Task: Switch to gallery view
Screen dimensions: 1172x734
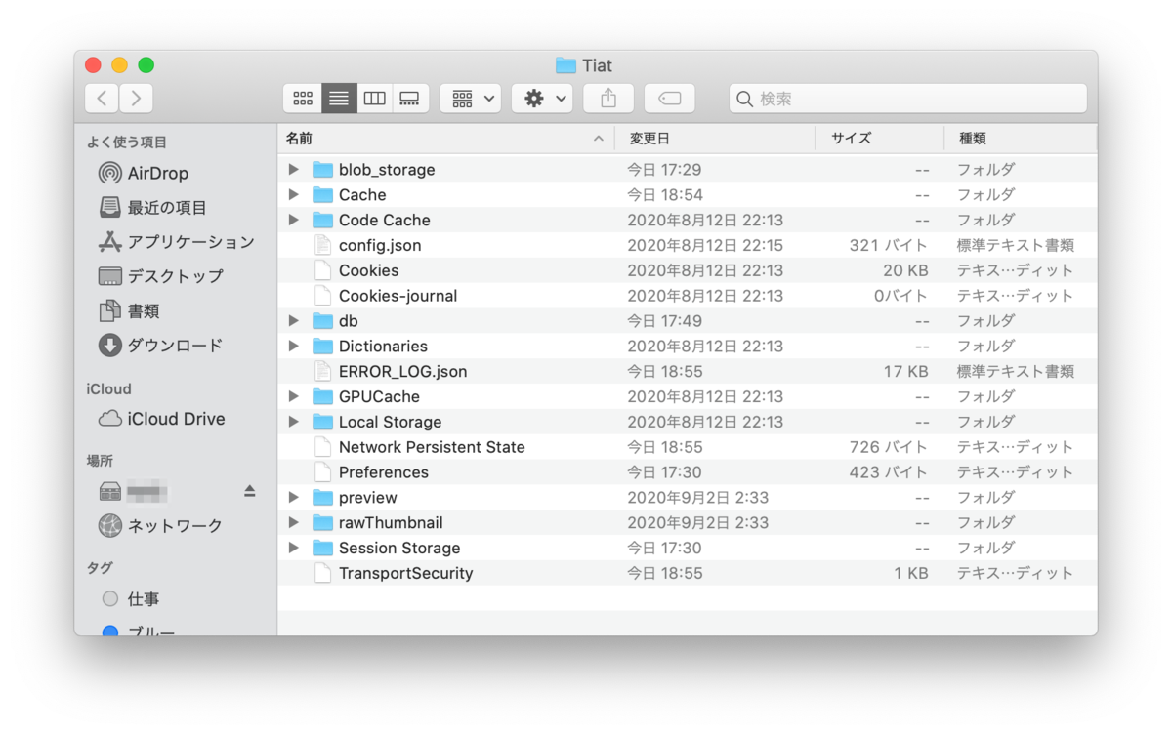Action: tap(409, 98)
